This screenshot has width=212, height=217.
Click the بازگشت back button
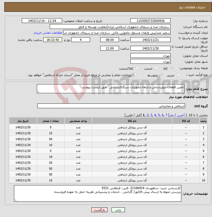[99, 210]
